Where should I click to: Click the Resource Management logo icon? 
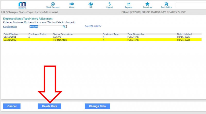22,5
